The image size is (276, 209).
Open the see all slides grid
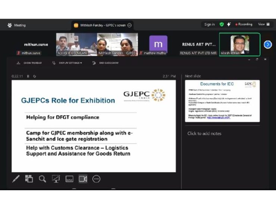[29, 179]
